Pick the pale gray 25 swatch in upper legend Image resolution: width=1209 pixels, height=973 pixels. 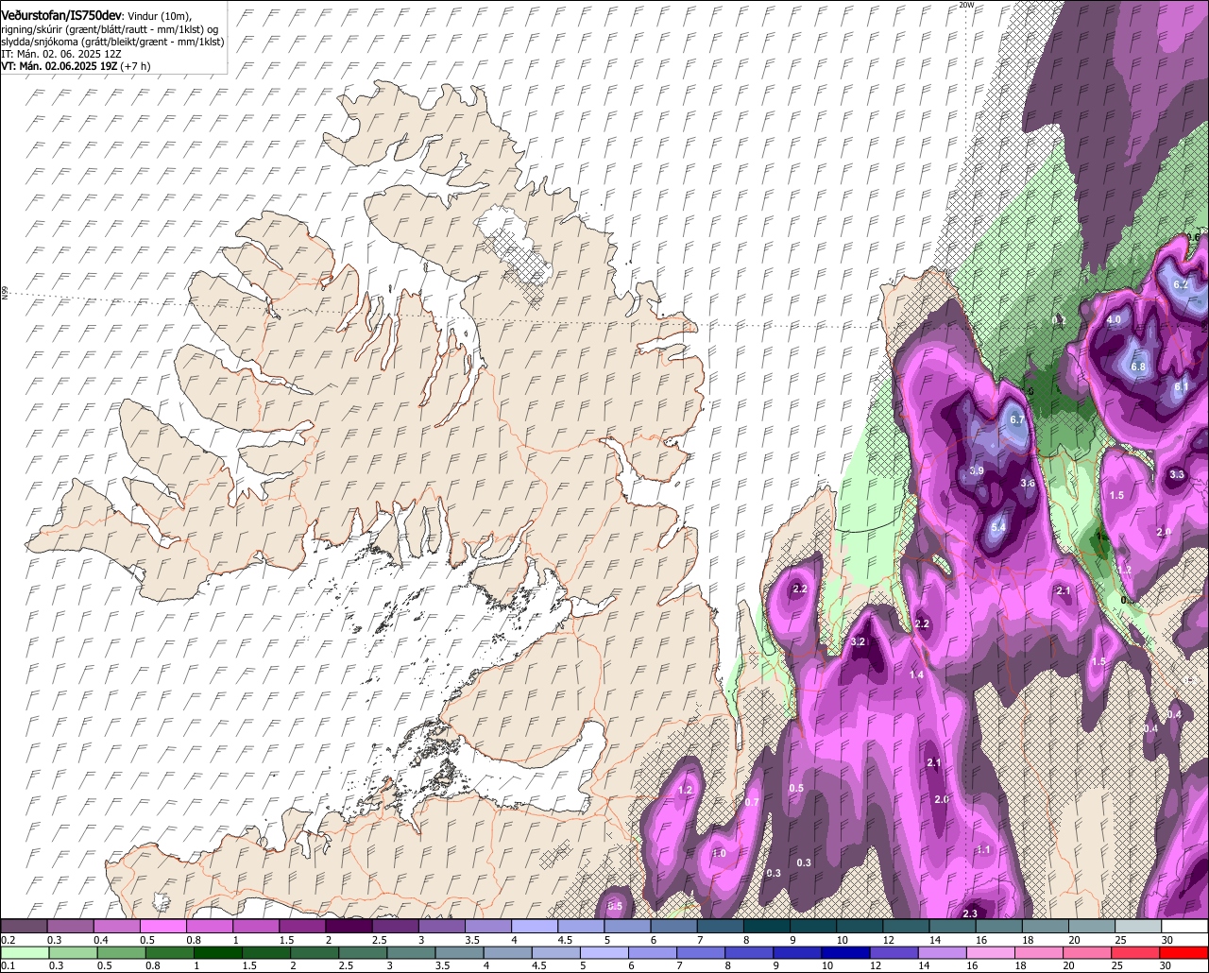pyautogui.click(x=1138, y=926)
